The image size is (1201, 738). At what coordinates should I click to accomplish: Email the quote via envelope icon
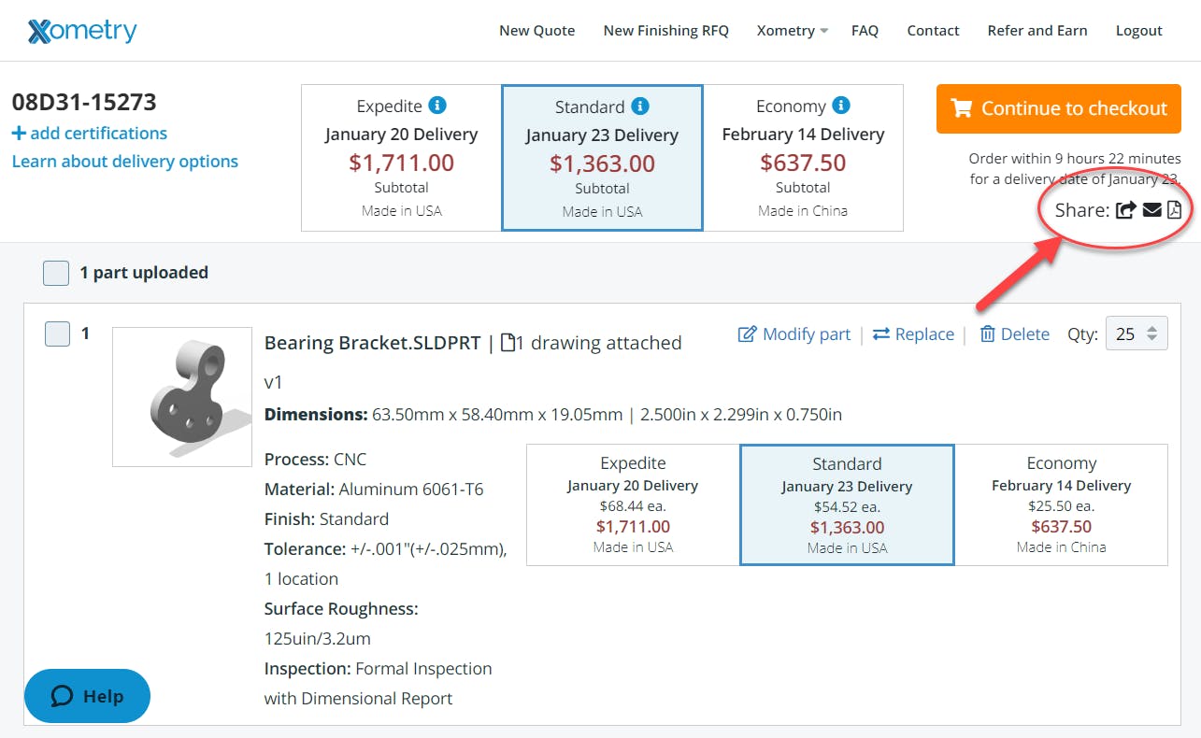pyautogui.click(x=1151, y=210)
